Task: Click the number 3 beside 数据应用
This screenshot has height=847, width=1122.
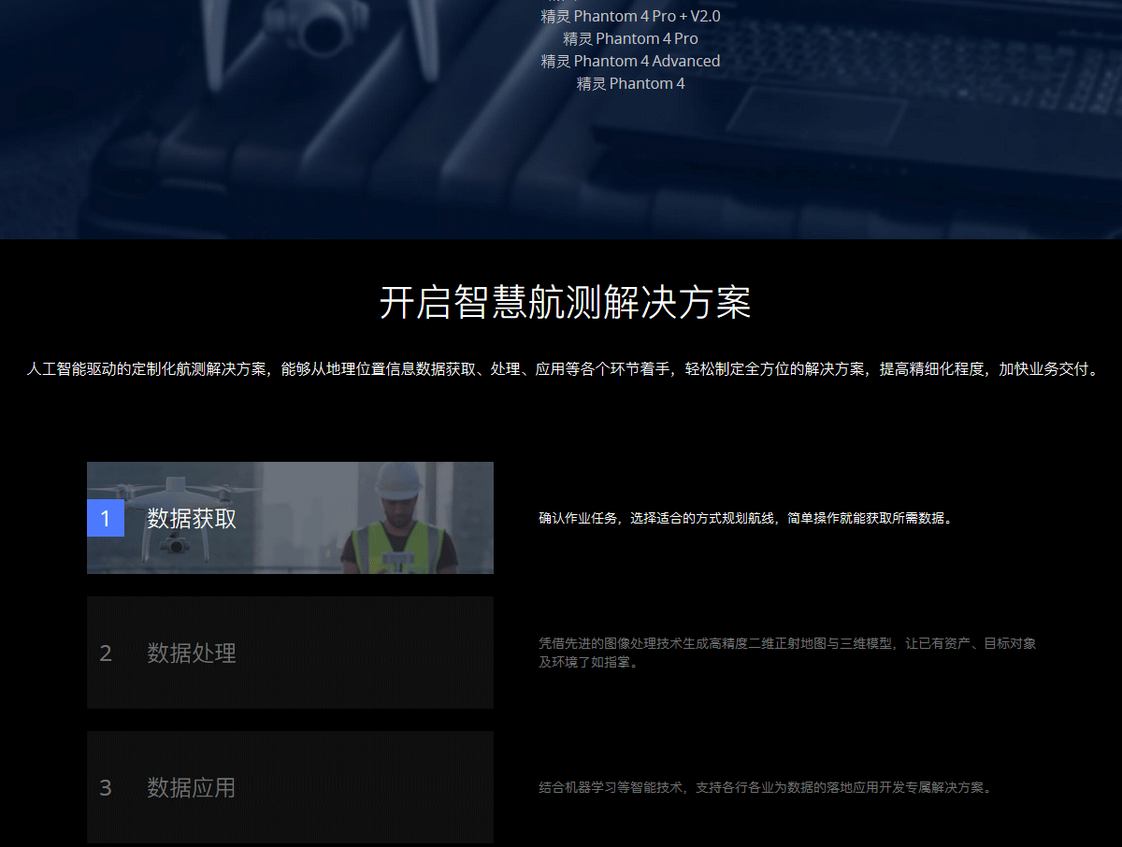Action: click(106, 787)
